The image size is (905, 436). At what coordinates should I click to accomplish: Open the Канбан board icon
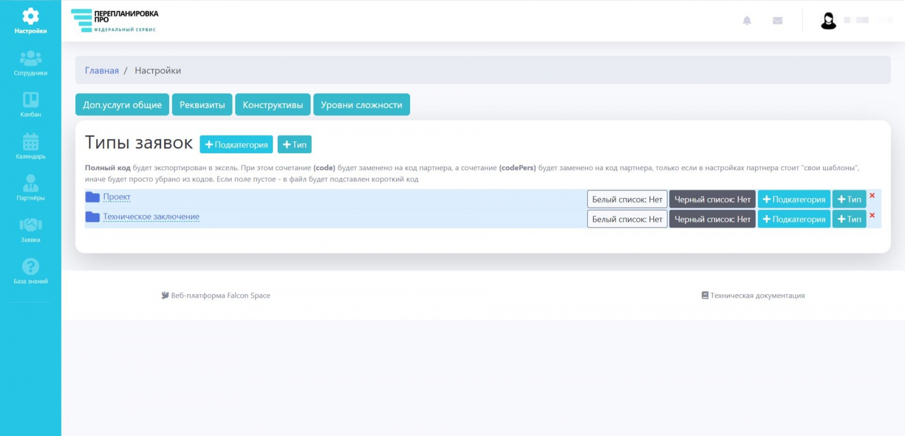[31, 100]
